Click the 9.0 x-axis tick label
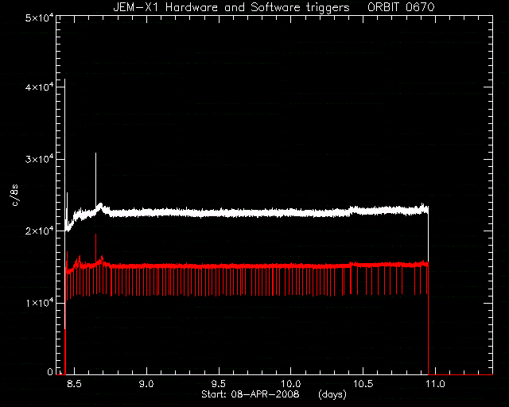The height and width of the screenshot is (407, 509). point(146,384)
